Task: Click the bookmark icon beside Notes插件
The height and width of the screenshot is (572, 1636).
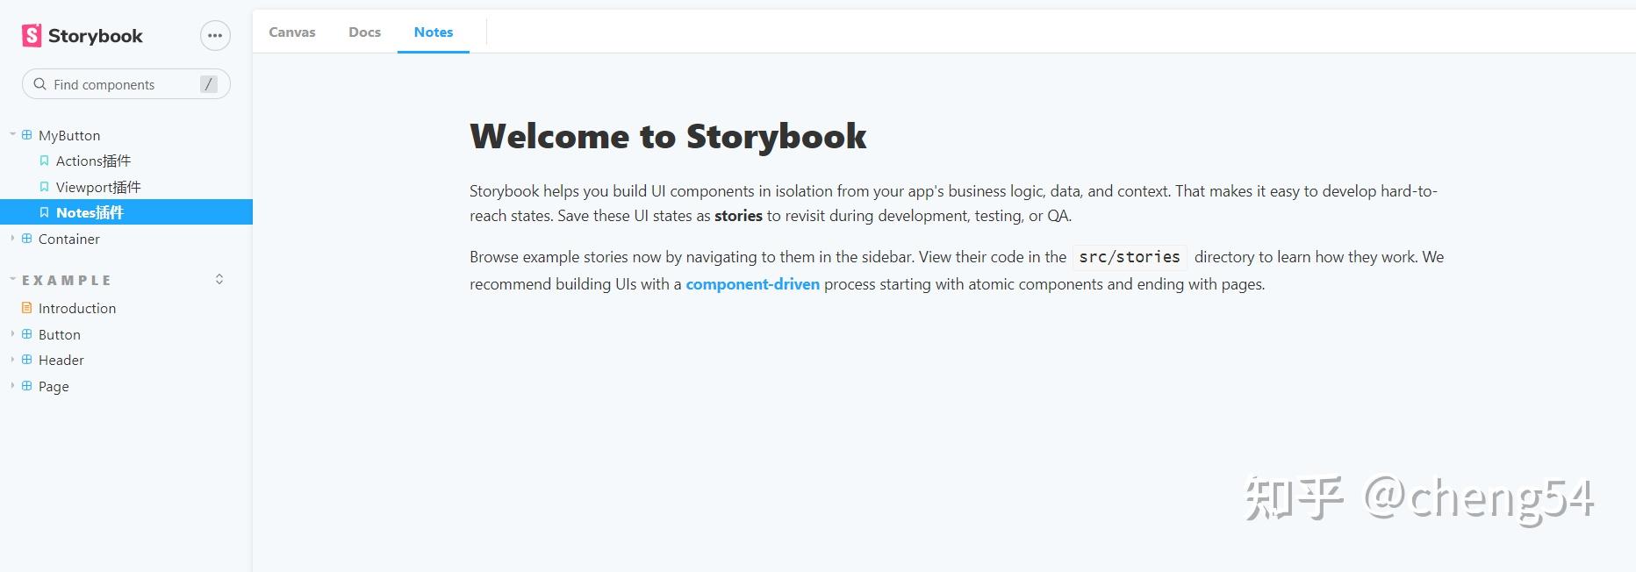Action: [x=44, y=212]
